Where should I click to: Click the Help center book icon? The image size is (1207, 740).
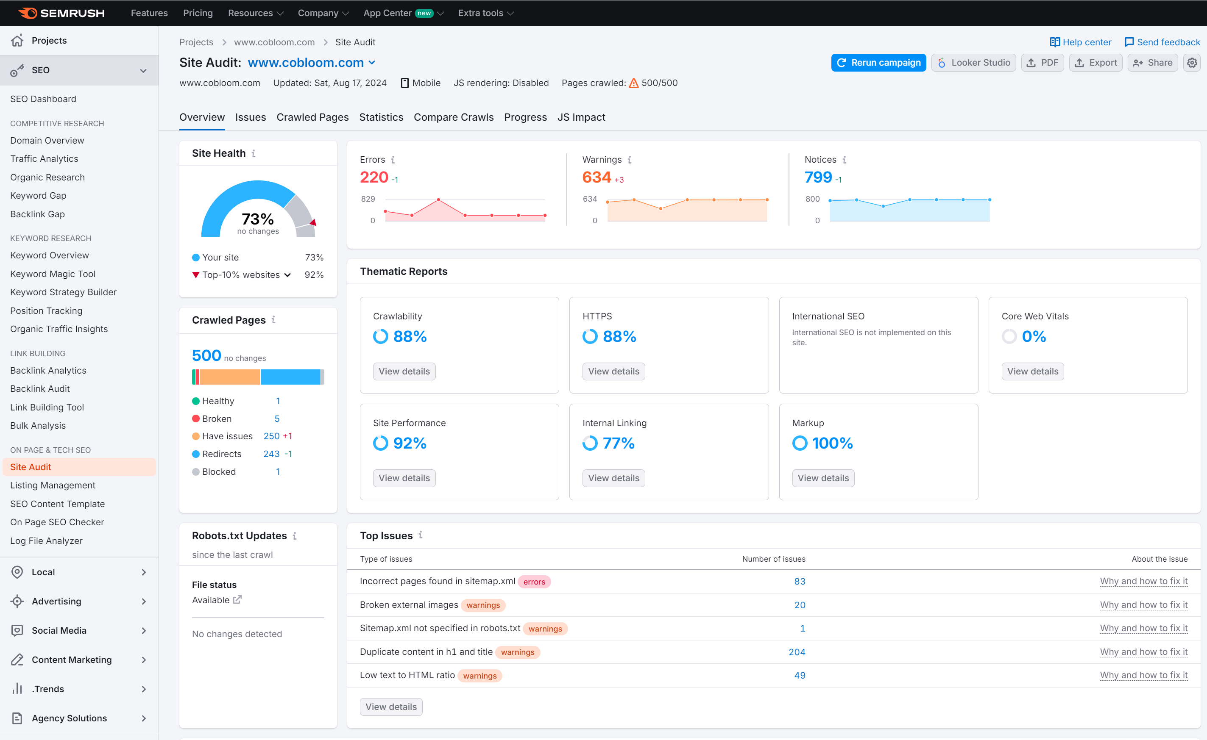1055,42
